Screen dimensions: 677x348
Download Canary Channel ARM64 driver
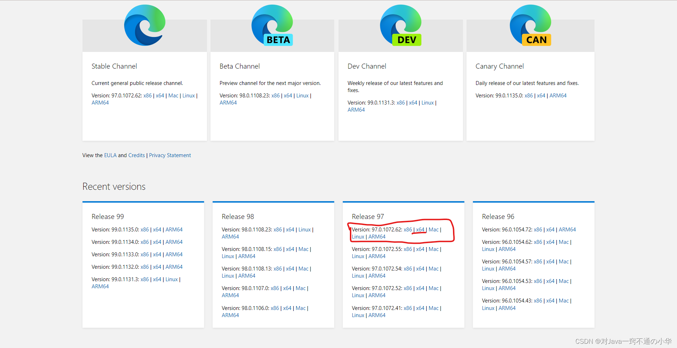click(x=558, y=96)
